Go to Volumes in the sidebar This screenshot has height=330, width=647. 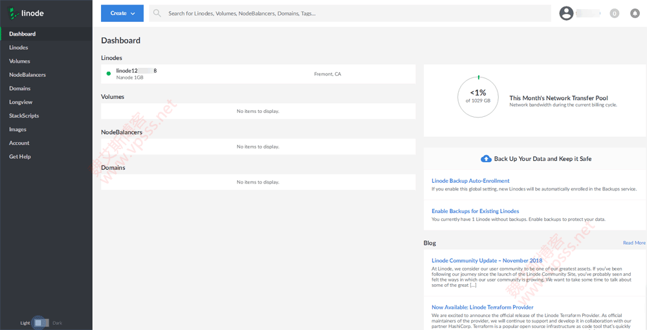click(19, 61)
